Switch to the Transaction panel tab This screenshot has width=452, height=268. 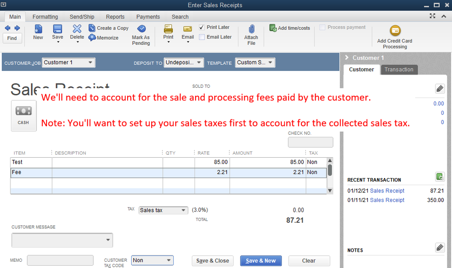click(399, 70)
